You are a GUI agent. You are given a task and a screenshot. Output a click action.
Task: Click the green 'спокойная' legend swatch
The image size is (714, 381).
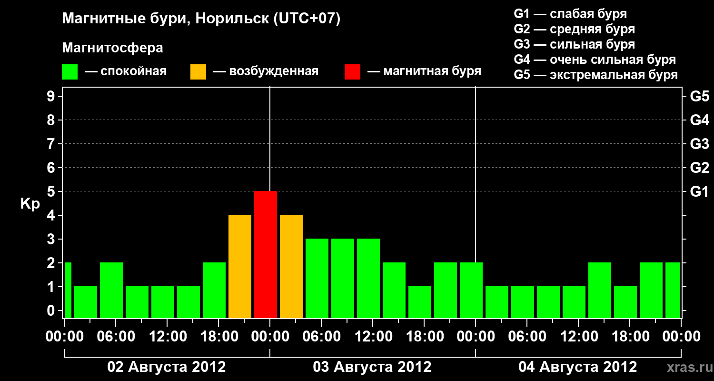pos(70,72)
